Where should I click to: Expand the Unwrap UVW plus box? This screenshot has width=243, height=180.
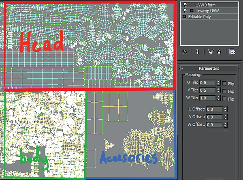192,11
